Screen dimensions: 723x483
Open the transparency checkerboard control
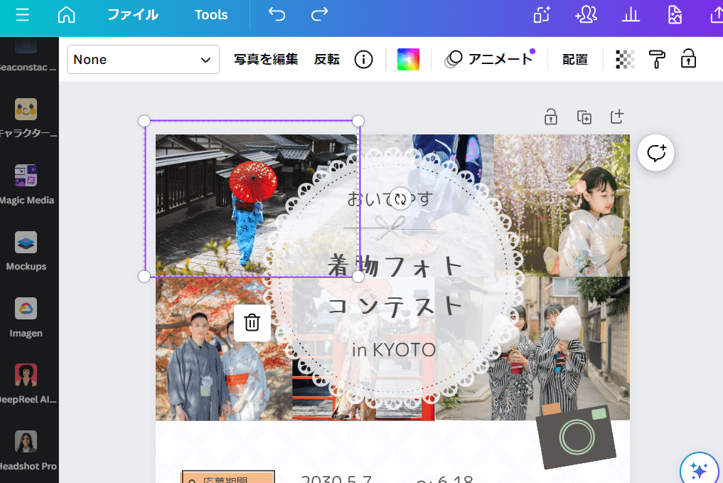(x=625, y=59)
